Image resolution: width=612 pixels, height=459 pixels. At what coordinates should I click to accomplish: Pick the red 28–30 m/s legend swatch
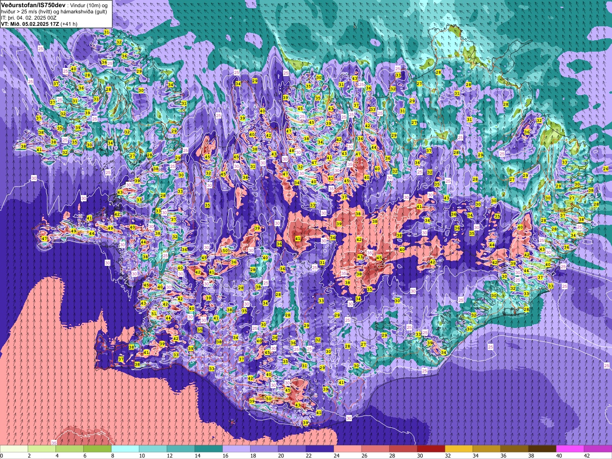[403, 449]
